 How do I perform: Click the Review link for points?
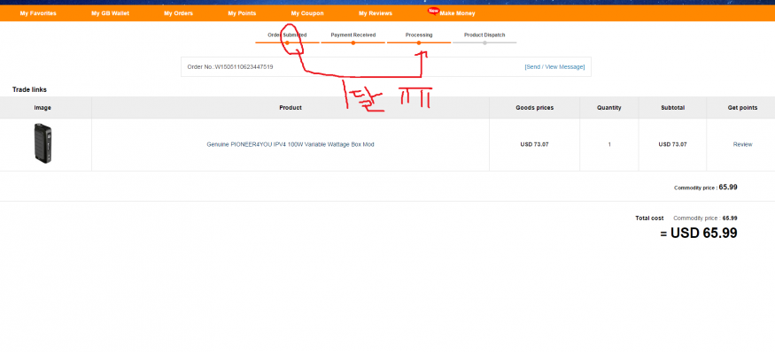[x=742, y=145]
